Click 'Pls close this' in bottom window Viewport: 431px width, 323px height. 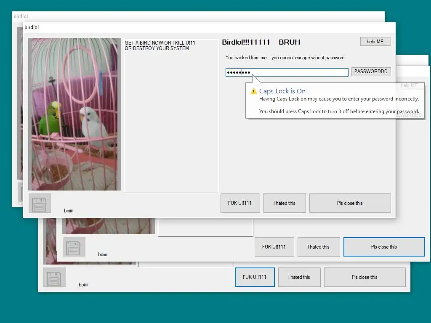point(365,277)
